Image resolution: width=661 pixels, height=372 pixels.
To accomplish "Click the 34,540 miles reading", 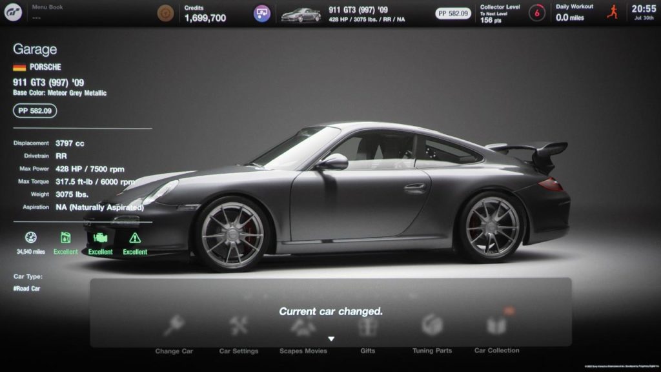I will pyautogui.click(x=31, y=252).
